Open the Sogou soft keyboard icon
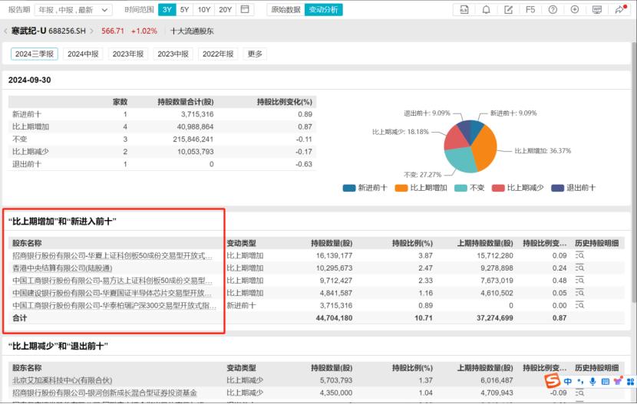The width and height of the screenshot is (637, 404). pos(606,381)
